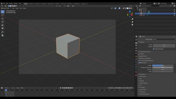Screen dimensions: 176x99
Task: Enable the Screen Space Reflections checkbox
Action: pyautogui.click(x=140, y=61)
